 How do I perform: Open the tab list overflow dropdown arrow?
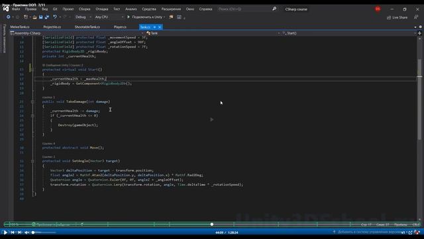click(415, 27)
